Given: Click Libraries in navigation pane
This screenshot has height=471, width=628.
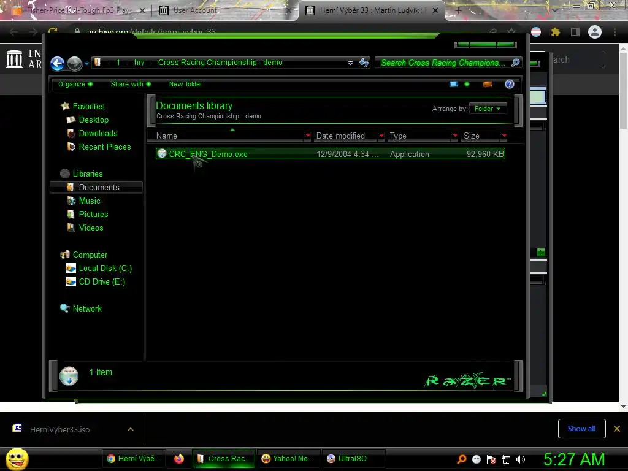Looking at the screenshot, I should pos(87,174).
